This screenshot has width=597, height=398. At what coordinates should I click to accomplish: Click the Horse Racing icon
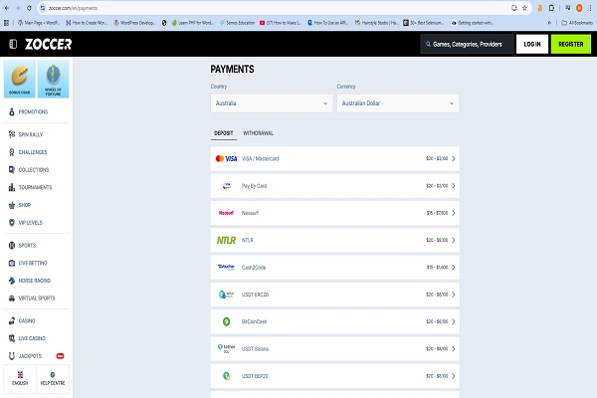12,281
